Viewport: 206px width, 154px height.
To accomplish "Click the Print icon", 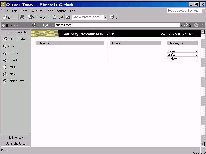I will click(x=22, y=17).
